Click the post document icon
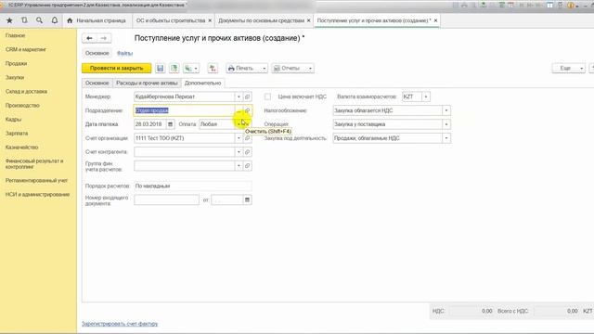Image resolution: width=594 pixels, height=334 pixels. 174,68
